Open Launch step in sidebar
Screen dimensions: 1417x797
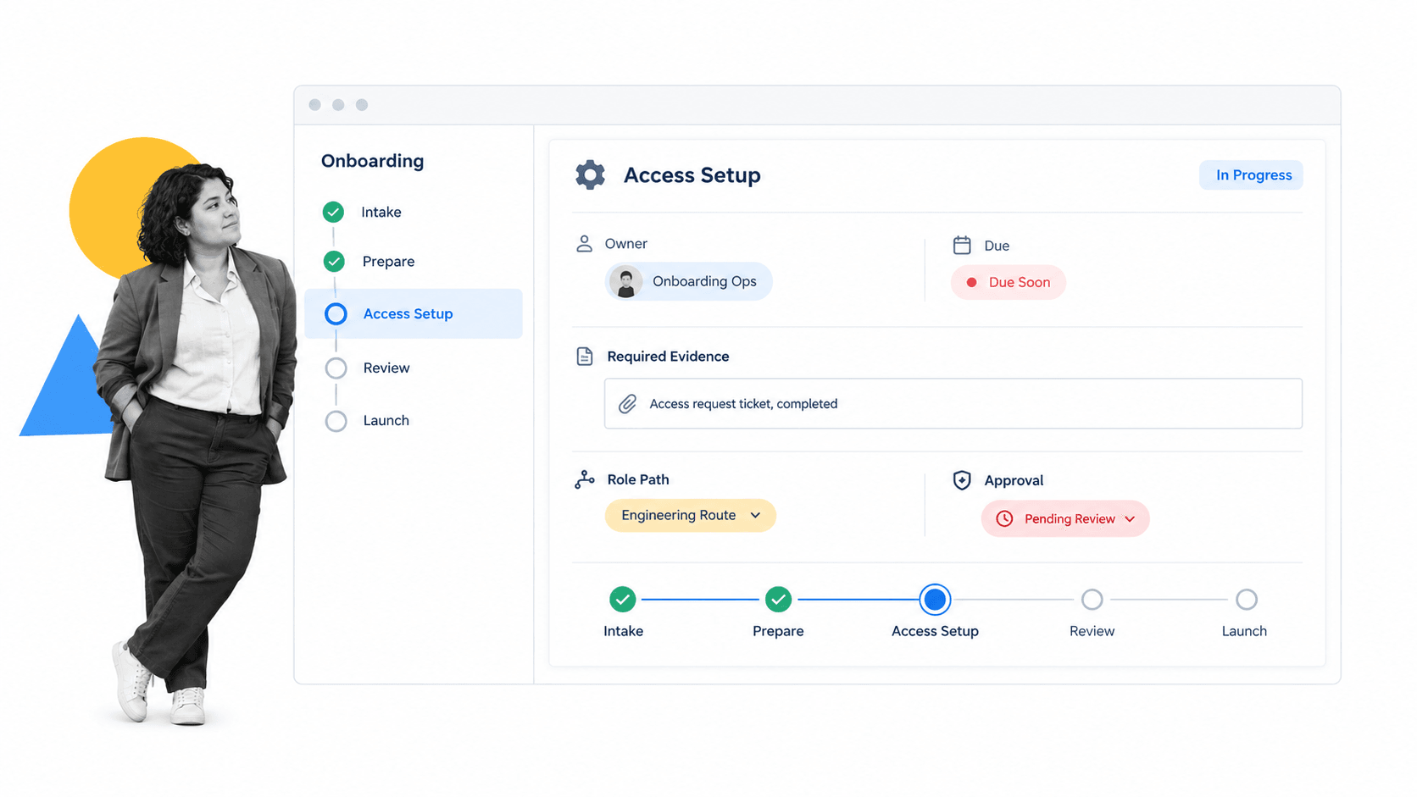click(x=386, y=420)
